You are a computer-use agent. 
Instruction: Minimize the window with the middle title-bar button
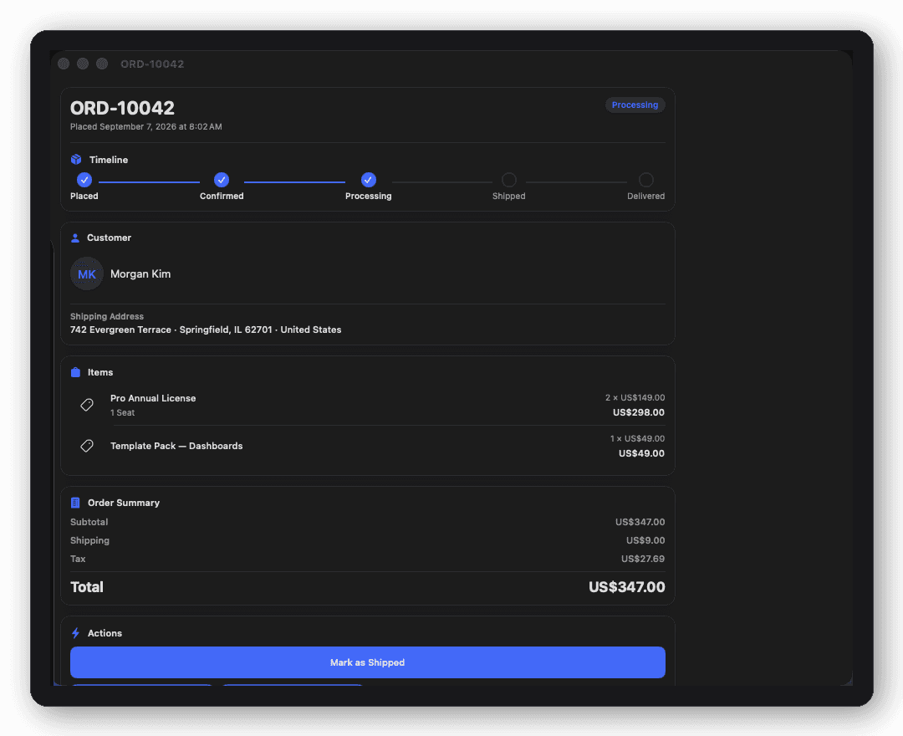tap(83, 64)
